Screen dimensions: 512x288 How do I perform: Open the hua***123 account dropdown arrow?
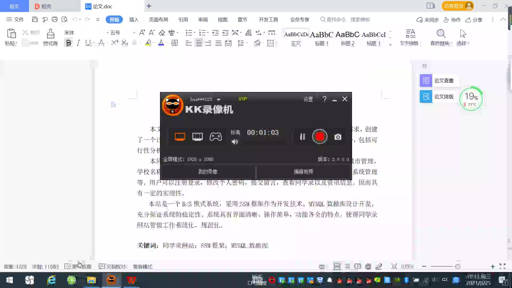[219, 99]
